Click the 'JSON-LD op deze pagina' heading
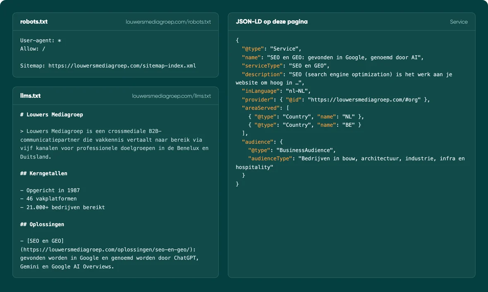 coord(271,22)
